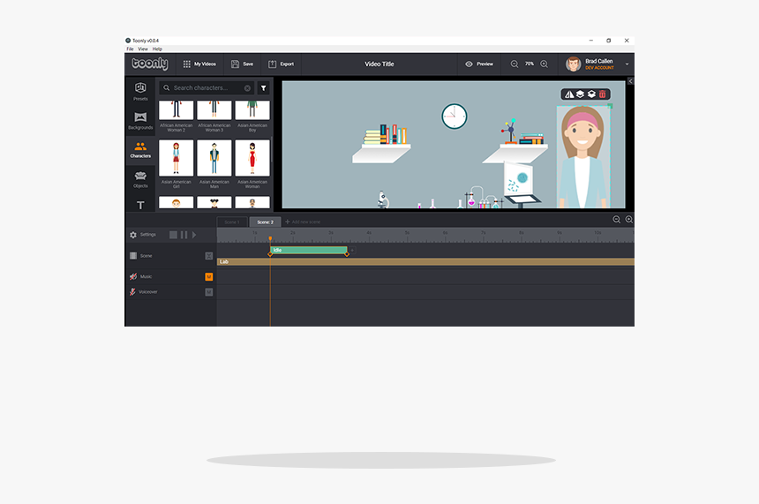Open the Backgrounds panel
This screenshot has height=504, width=759.
coord(140,120)
